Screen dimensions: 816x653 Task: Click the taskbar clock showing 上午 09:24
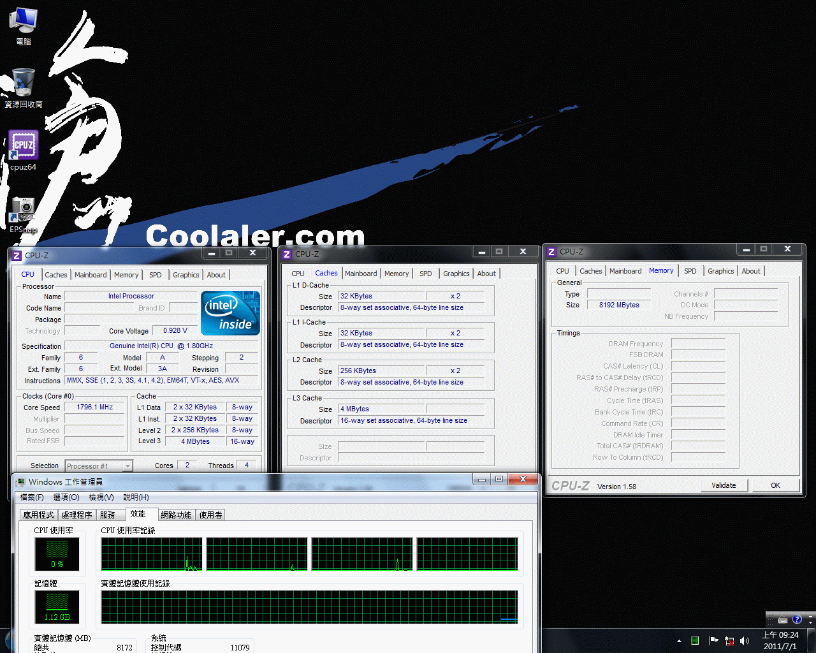[780, 641]
